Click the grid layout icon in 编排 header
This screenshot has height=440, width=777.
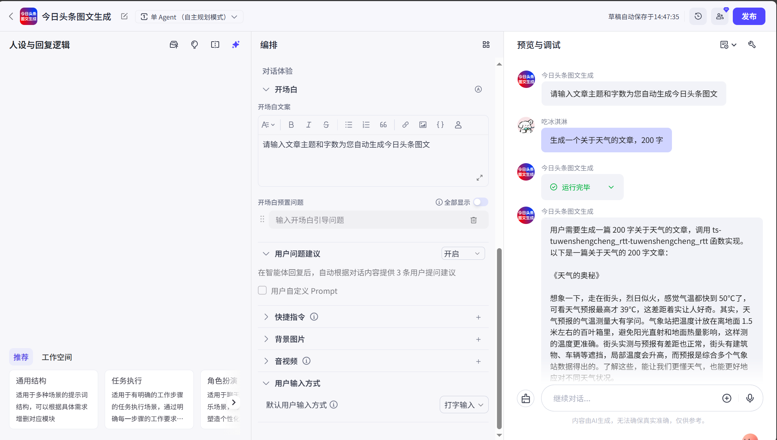(x=486, y=44)
